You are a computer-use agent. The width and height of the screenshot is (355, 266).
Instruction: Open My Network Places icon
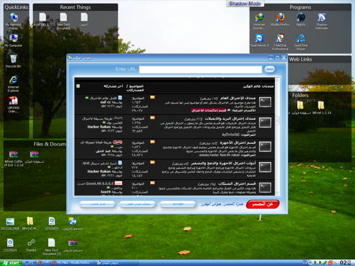[13, 21]
